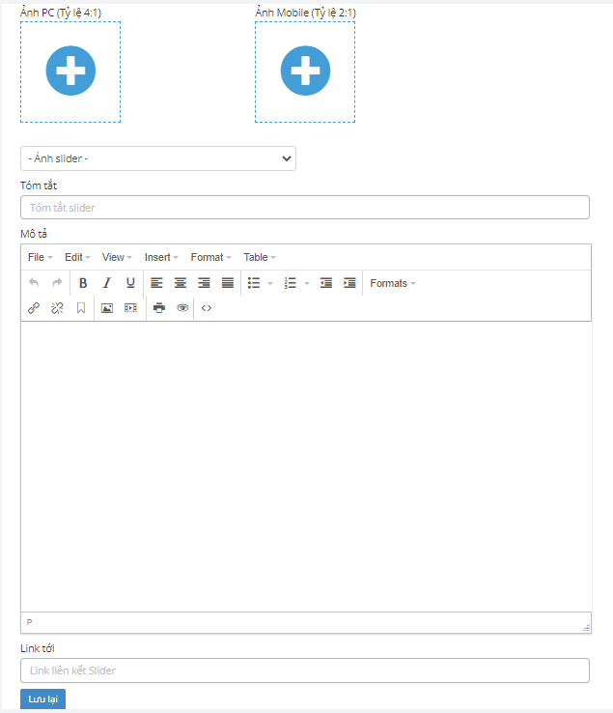Click inside the Mô tả editor body
Viewport: 613px width, 713px height.
click(306, 466)
